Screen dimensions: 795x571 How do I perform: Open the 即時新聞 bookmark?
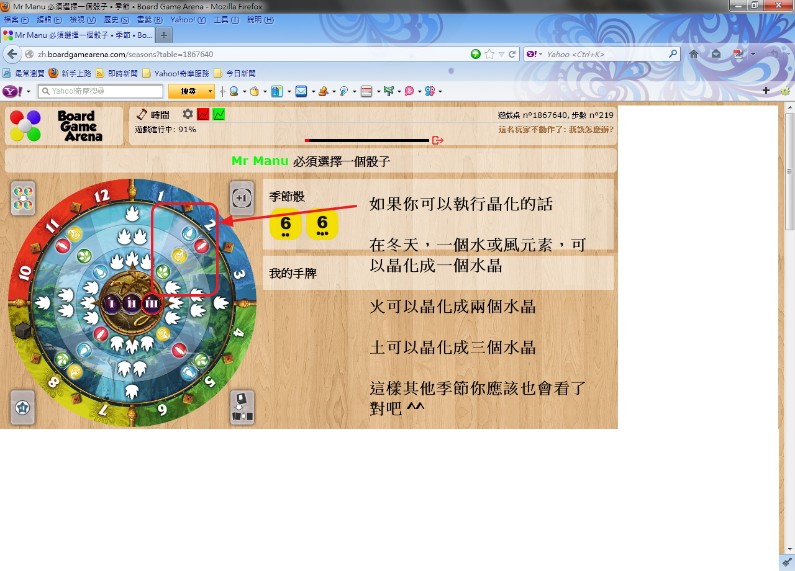click(x=117, y=73)
